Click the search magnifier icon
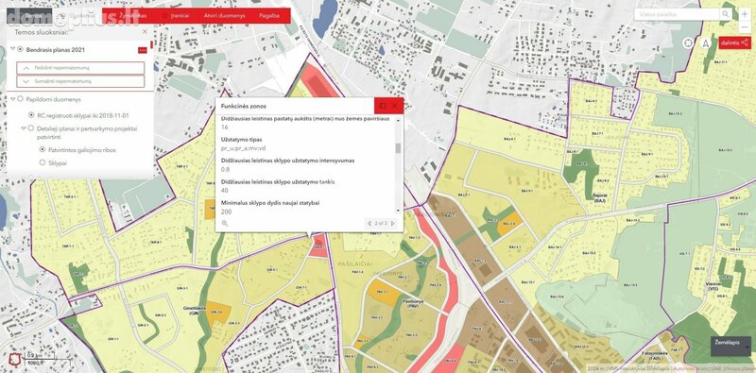 [726, 14]
